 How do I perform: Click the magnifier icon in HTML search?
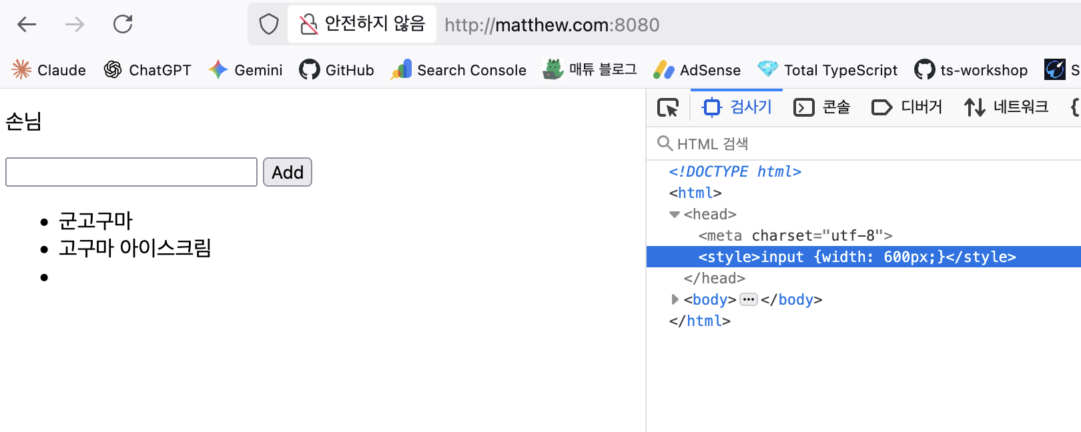tap(665, 143)
